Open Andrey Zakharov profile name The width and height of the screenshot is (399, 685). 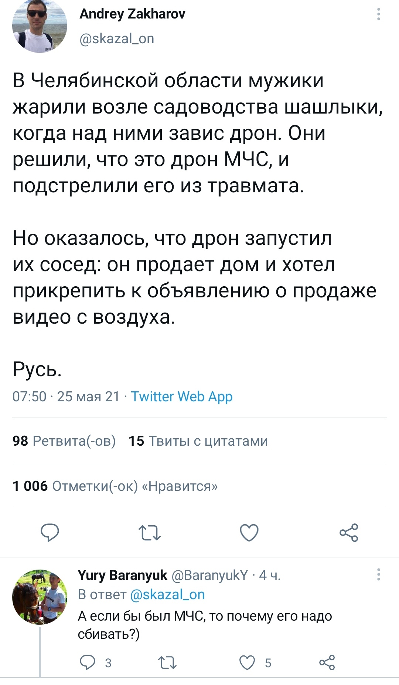(132, 14)
